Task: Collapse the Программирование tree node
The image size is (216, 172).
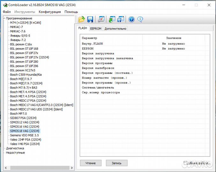Action: coord(4,18)
